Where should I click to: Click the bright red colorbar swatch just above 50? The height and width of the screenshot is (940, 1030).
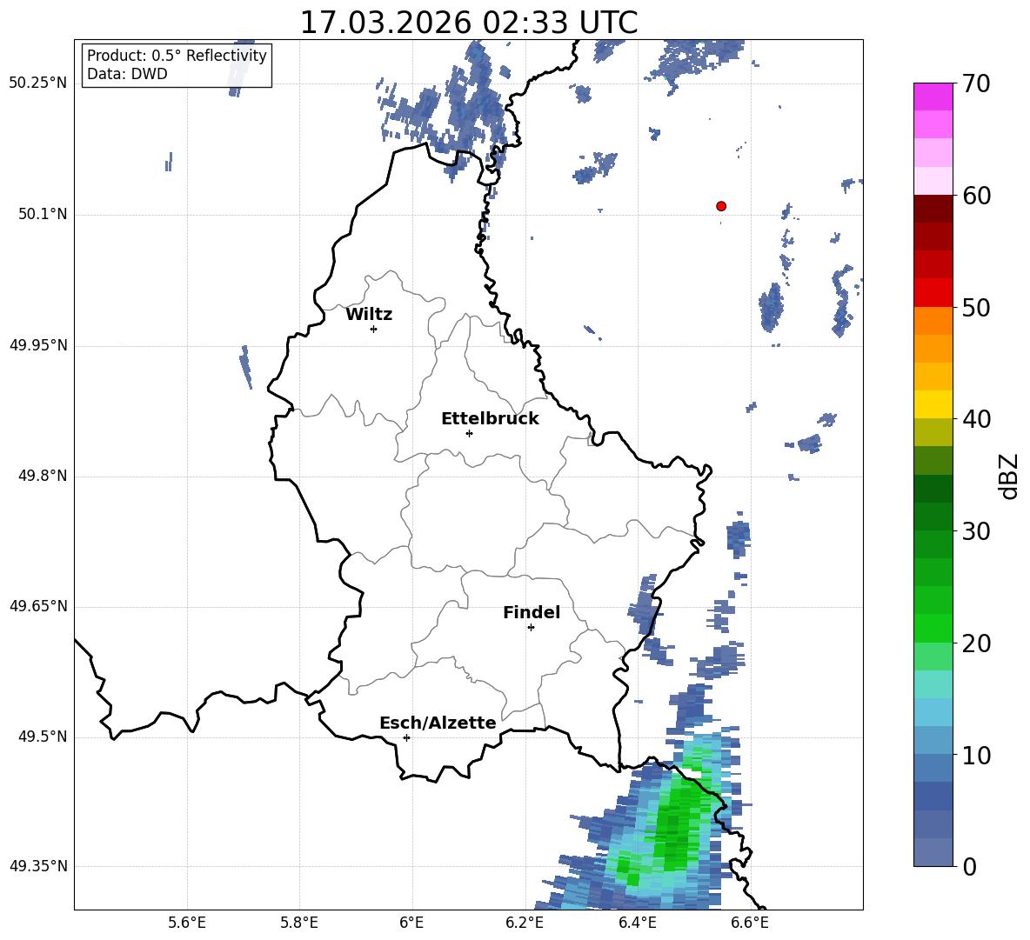point(933,293)
